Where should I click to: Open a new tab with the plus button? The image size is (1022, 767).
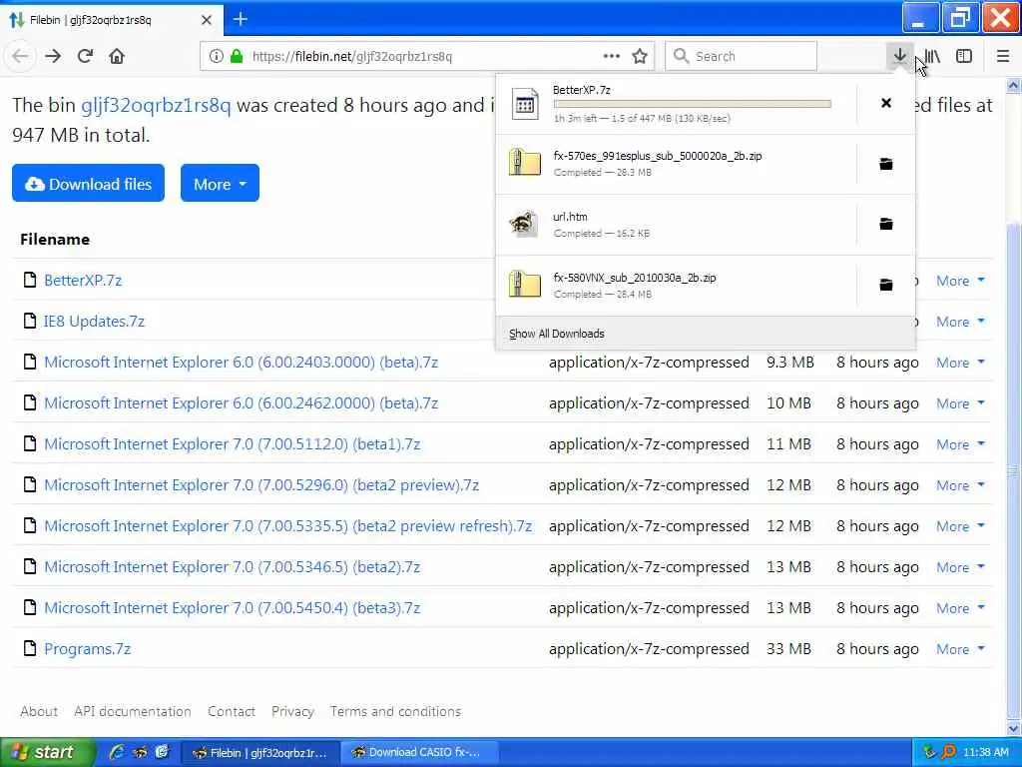(x=241, y=20)
